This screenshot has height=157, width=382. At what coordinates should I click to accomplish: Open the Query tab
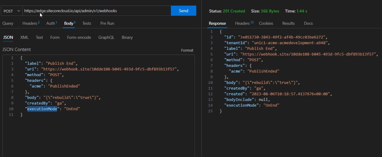point(8,23)
